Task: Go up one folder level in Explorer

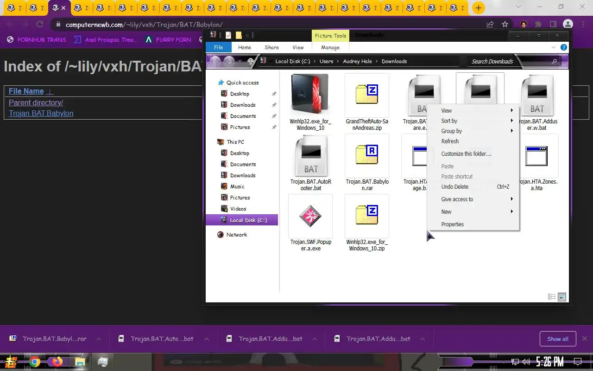Action: (x=251, y=61)
